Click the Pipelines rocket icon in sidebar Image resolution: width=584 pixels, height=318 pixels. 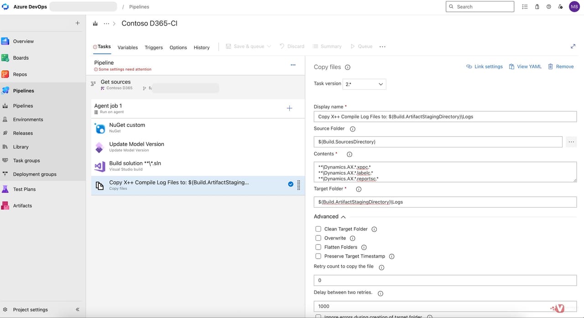5,91
